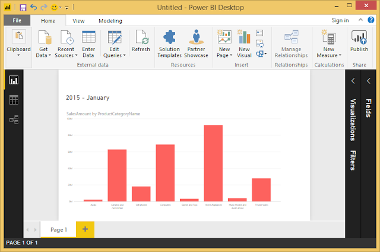Open Partner Showcase icon
The width and height of the screenshot is (380, 252).
(197, 37)
